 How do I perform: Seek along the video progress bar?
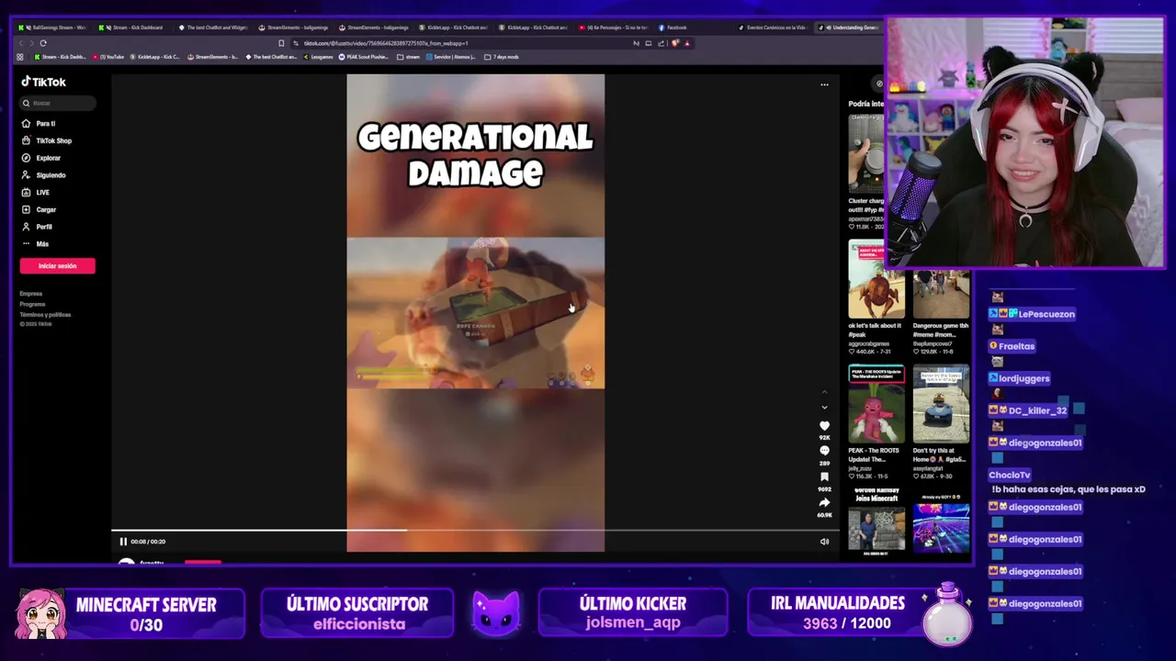pyautogui.click(x=474, y=531)
